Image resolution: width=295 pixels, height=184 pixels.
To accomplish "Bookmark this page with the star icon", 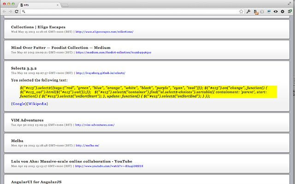I will [x=241, y=11].
